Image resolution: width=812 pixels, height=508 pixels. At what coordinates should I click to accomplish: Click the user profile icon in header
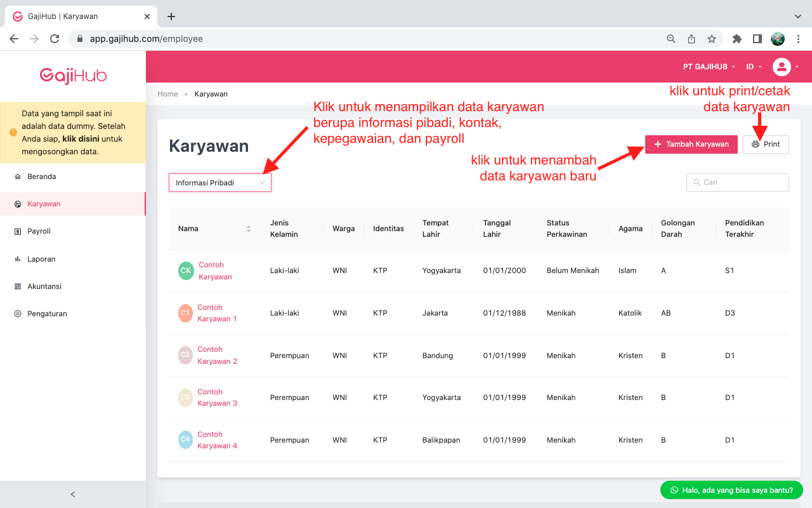click(783, 66)
